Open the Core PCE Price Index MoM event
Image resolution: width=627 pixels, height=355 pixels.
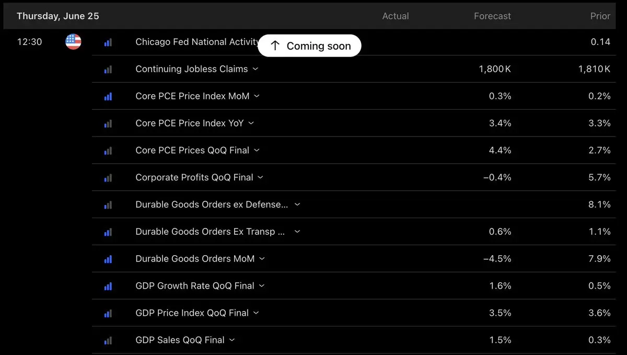point(192,96)
